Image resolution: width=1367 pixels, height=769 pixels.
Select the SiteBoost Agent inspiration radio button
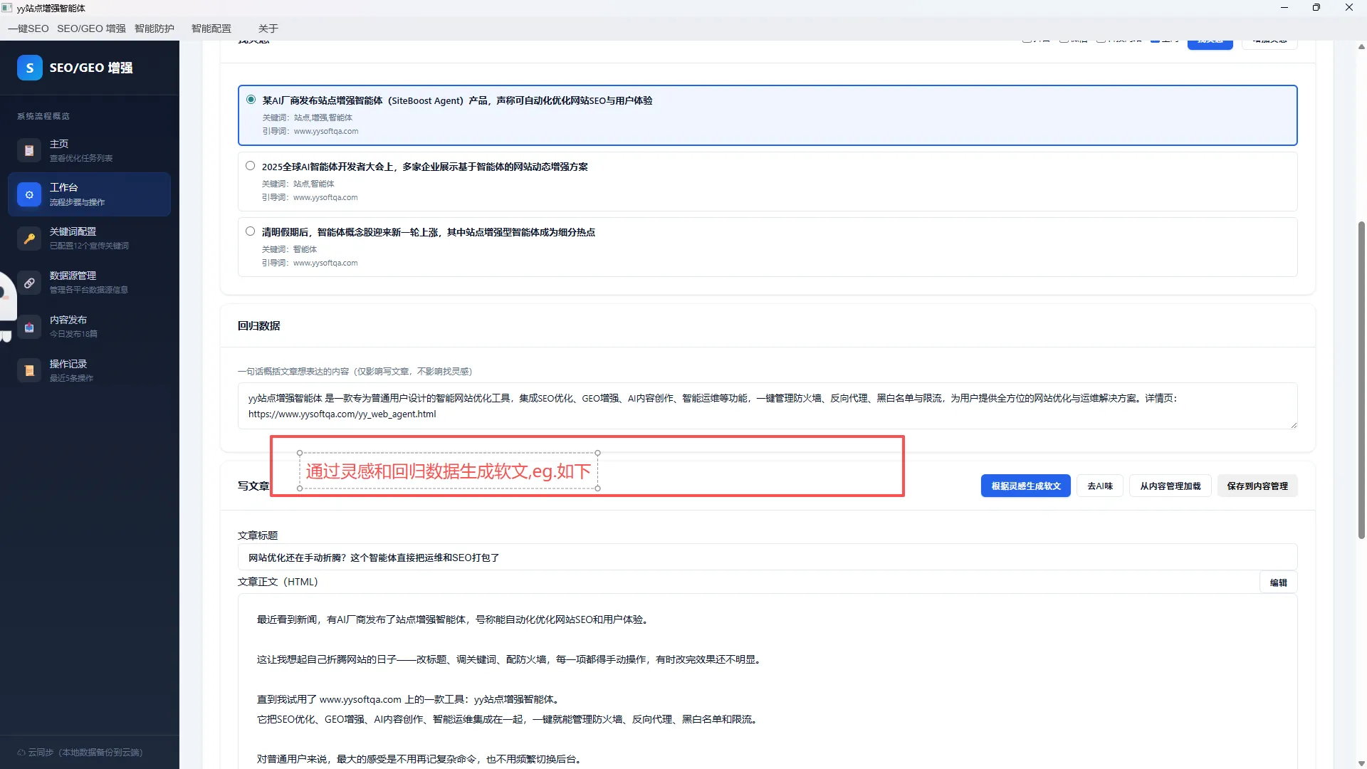pyautogui.click(x=251, y=100)
